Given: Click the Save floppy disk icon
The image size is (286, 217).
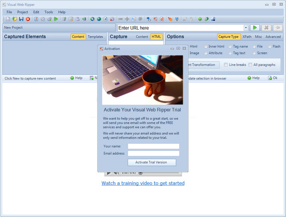Looking at the screenshot, I should tap(21, 19).
